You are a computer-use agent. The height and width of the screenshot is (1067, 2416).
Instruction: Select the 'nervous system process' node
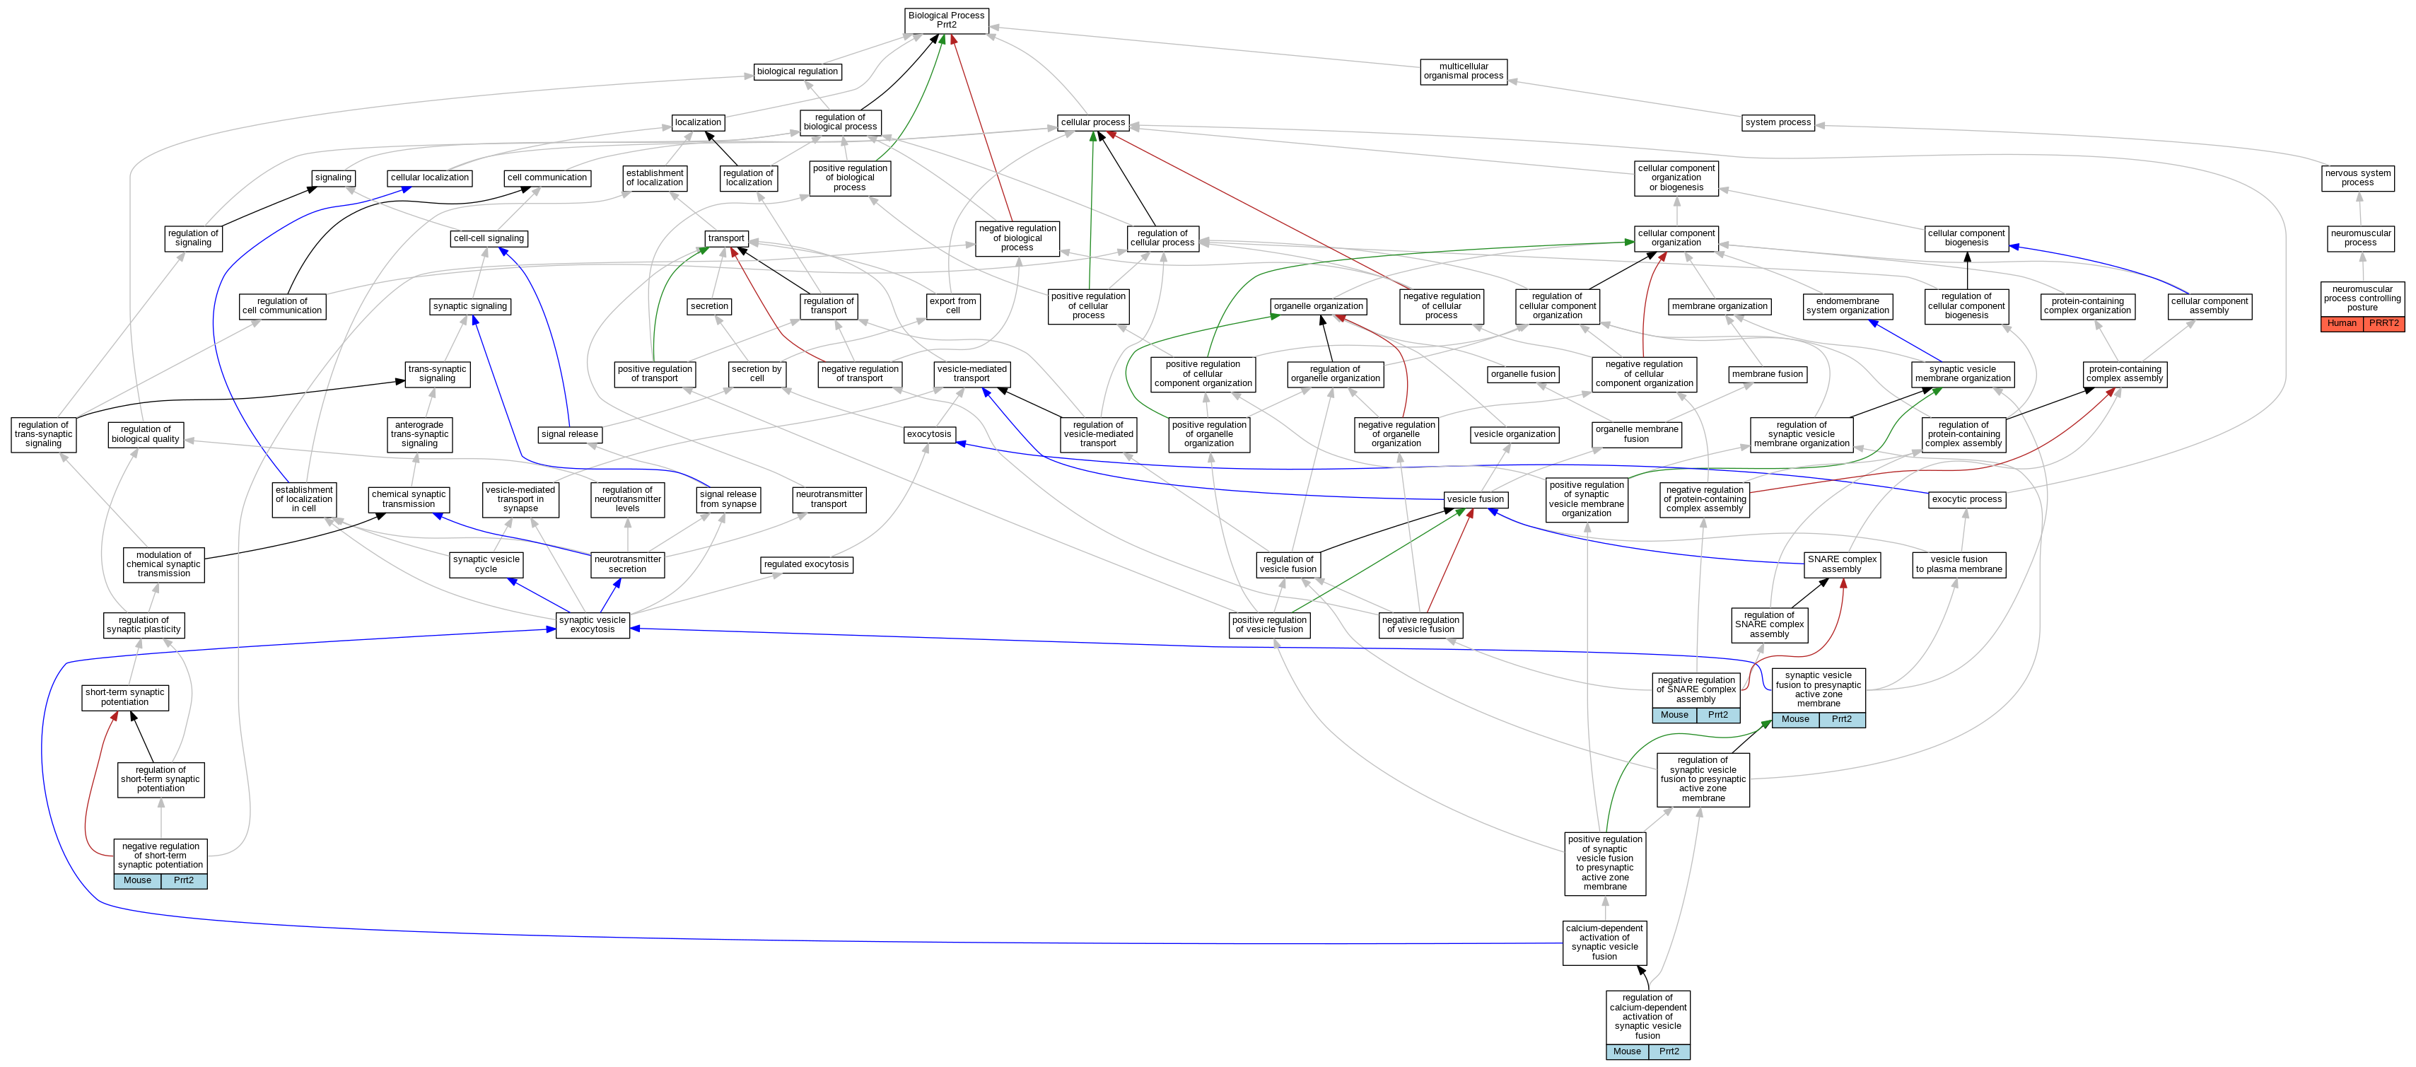click(x=2358, y=178)
